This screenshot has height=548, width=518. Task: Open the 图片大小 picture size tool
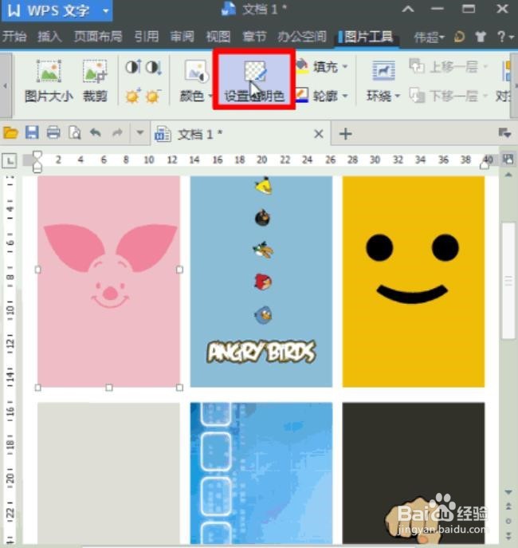[49, 81]
